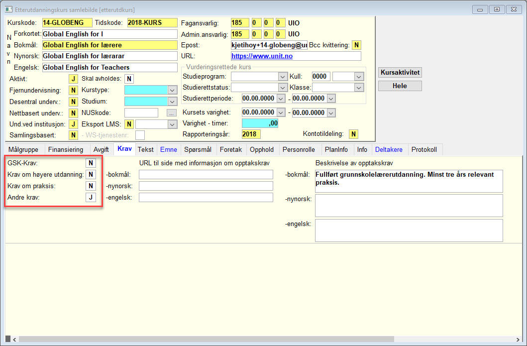Click the horizontal scrollbar thumb
Viewport: 527px width, 346px height.
pos(206,339)
